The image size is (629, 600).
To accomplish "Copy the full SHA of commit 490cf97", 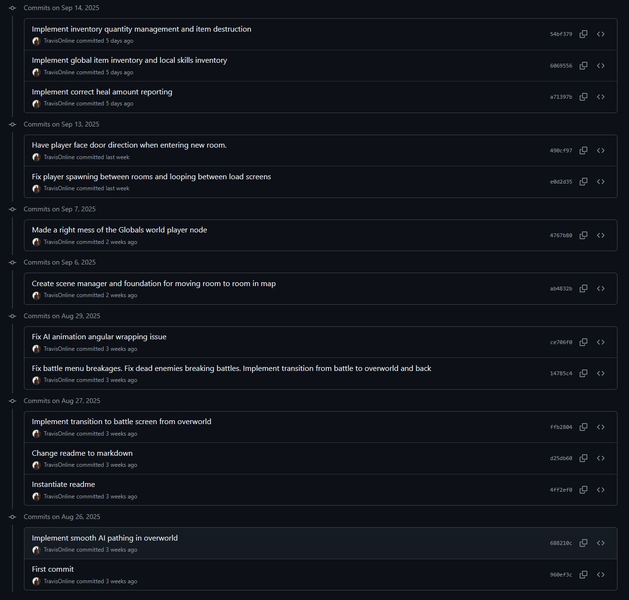I will (583, 150).
